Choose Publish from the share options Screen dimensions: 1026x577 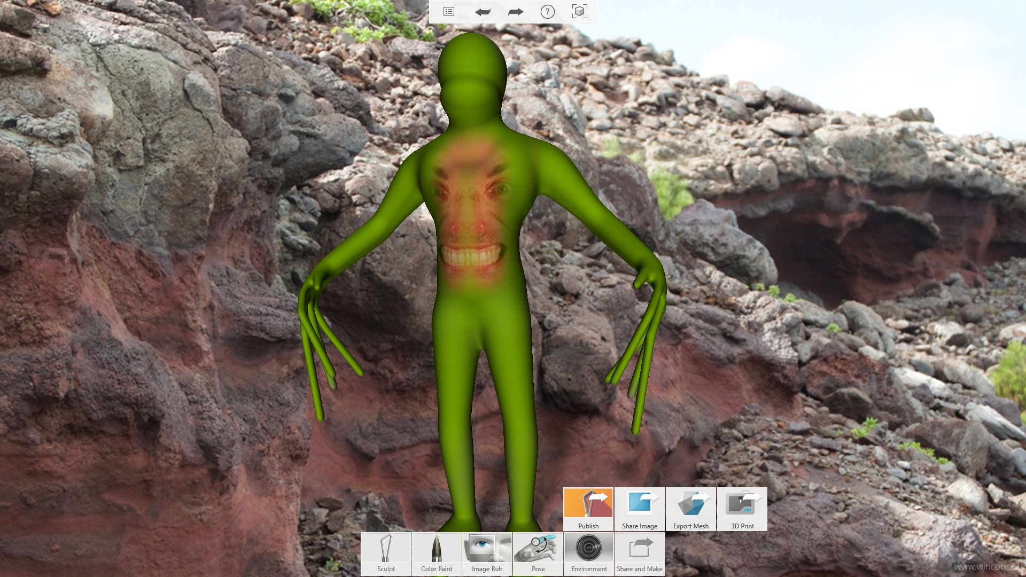[x=588, y=509]
